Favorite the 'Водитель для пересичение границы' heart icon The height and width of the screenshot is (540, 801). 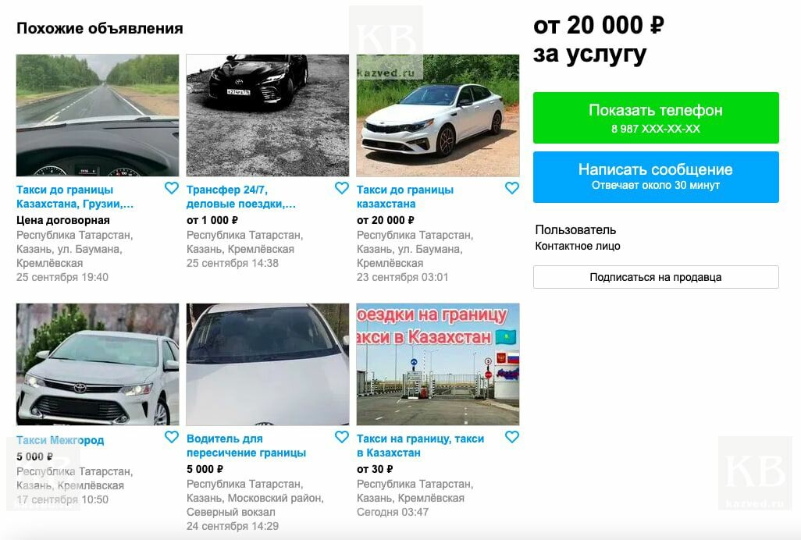[342, 438]
